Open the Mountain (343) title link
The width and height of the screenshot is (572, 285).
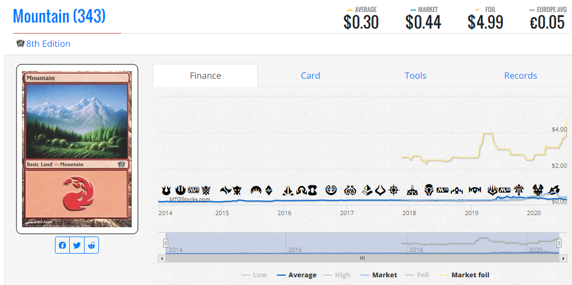click(59, 16)
